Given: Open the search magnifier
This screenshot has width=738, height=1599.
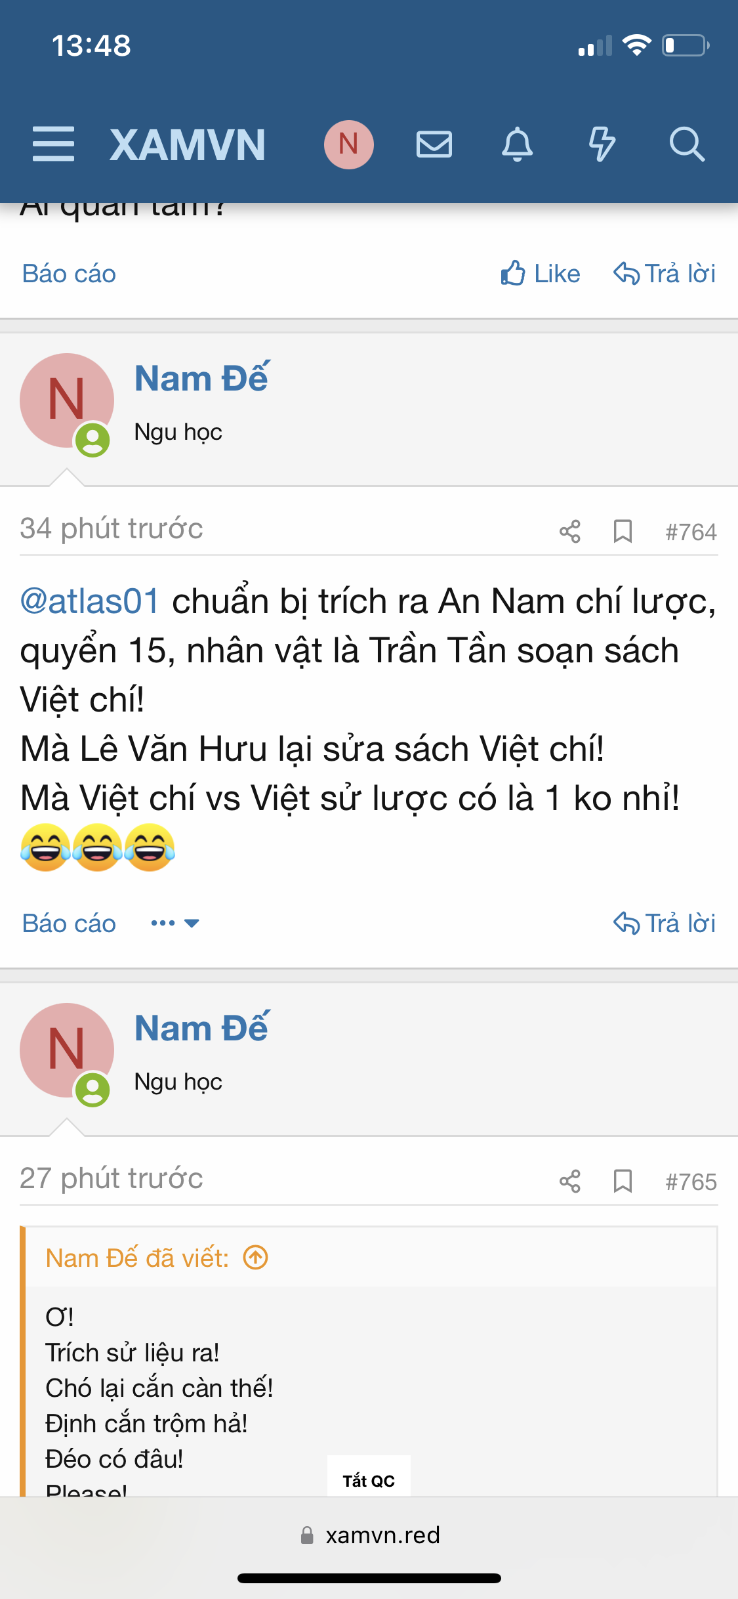Looking at the screenshot, I should coord(687,144).
